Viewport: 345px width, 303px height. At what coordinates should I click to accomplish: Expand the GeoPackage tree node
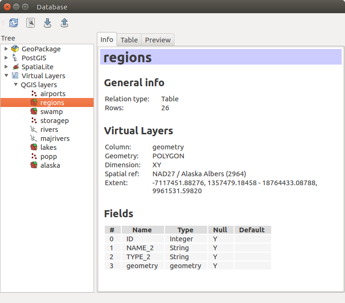(6, 49)
